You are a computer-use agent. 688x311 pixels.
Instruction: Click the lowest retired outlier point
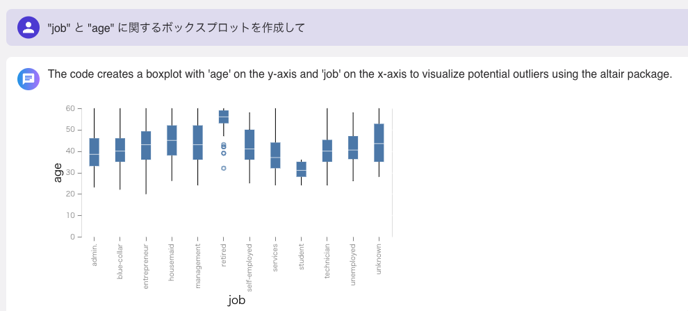click(x=224, y=168)
